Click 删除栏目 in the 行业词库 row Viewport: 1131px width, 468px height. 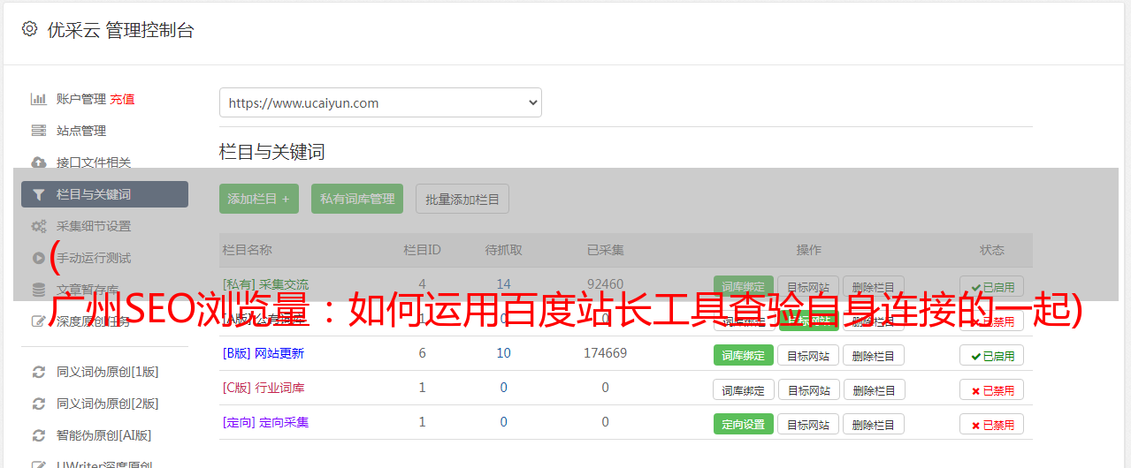(x=874, y=389)
